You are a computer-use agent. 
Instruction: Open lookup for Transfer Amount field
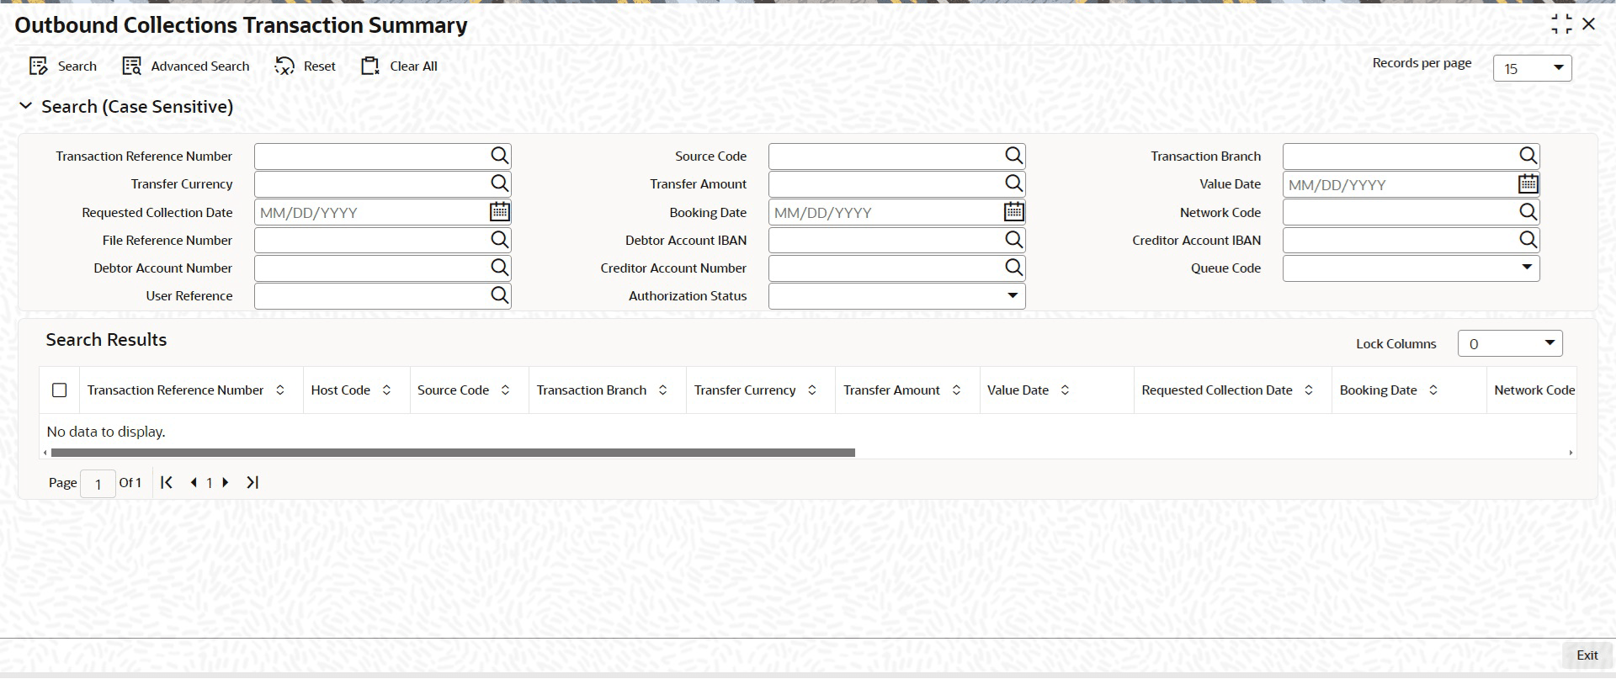pyautogui.click(x=1014, y=183)
